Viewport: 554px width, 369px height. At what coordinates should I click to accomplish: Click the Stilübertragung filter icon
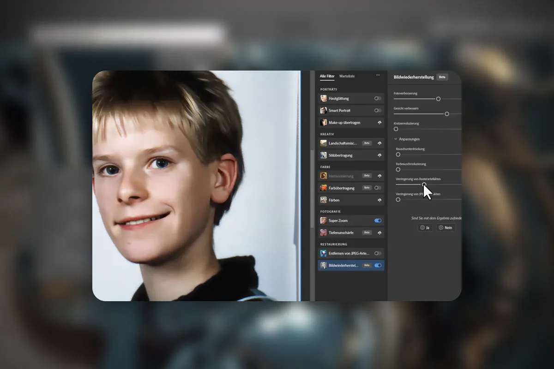pyautogui.click(x=324, y=155)
